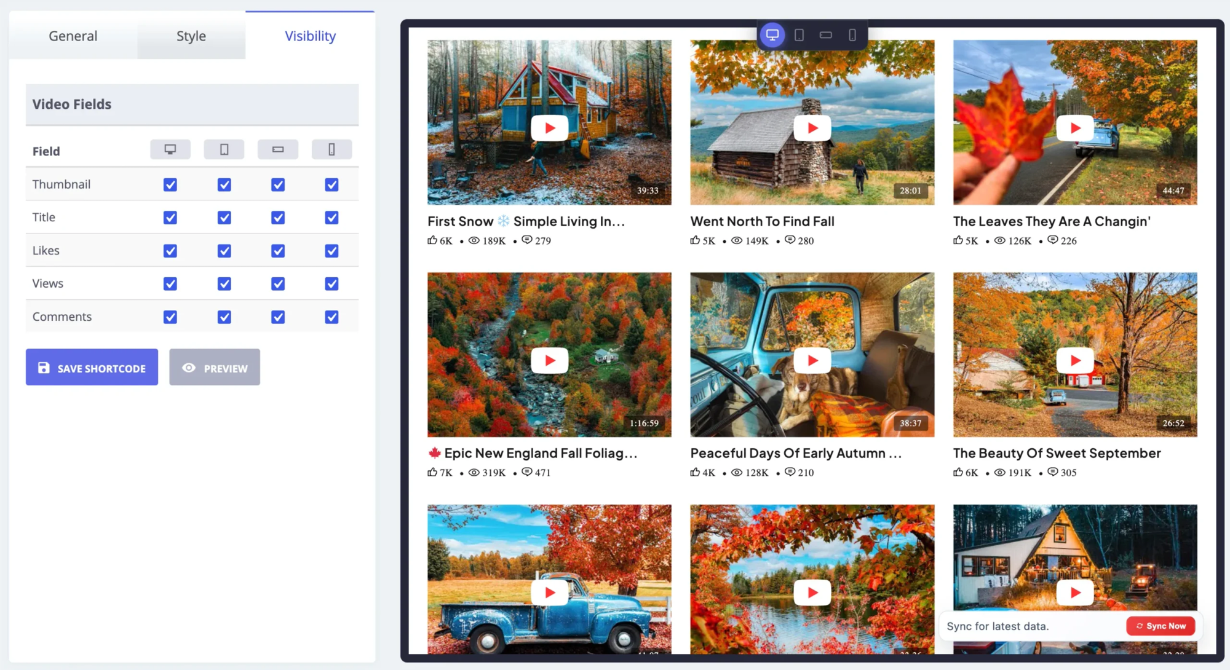Switch preview to desktop view in floating toolbar
1230x670 pixels.
[x=772, y=35]
